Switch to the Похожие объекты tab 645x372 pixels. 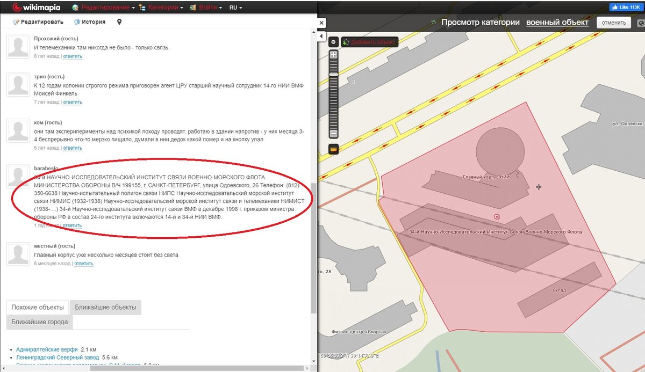click(38, 308)
